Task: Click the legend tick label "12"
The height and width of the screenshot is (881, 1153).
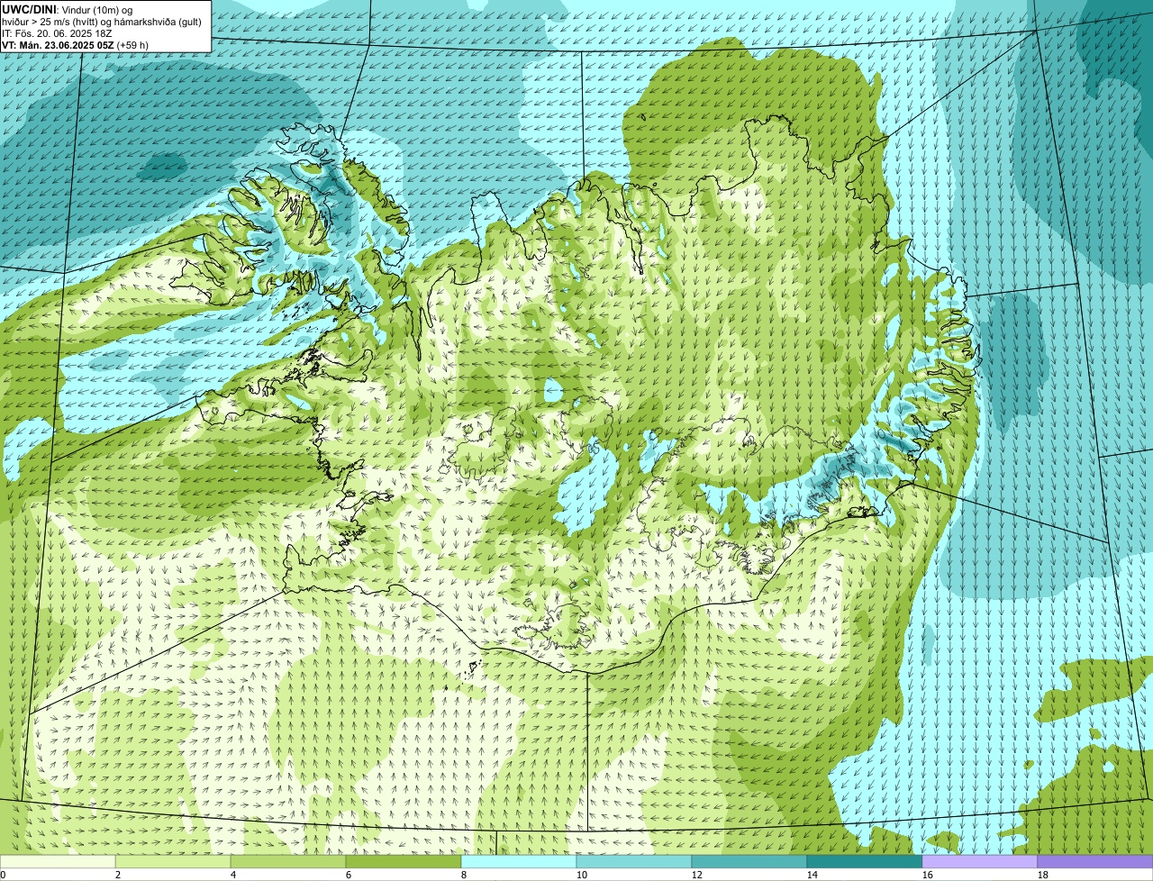Action: click(x=697, y=875)
